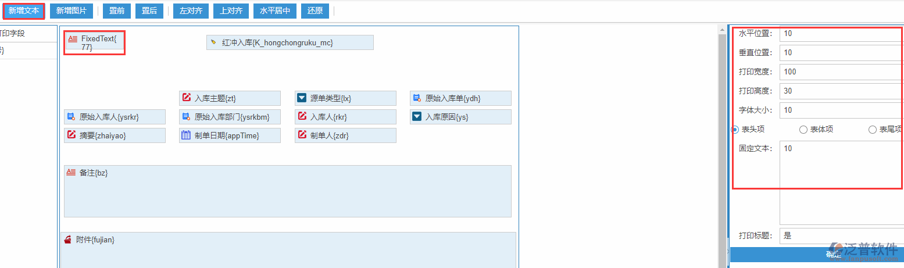Click the 还原 button
This screenshot has height=268, width=904.
[315, 10]
